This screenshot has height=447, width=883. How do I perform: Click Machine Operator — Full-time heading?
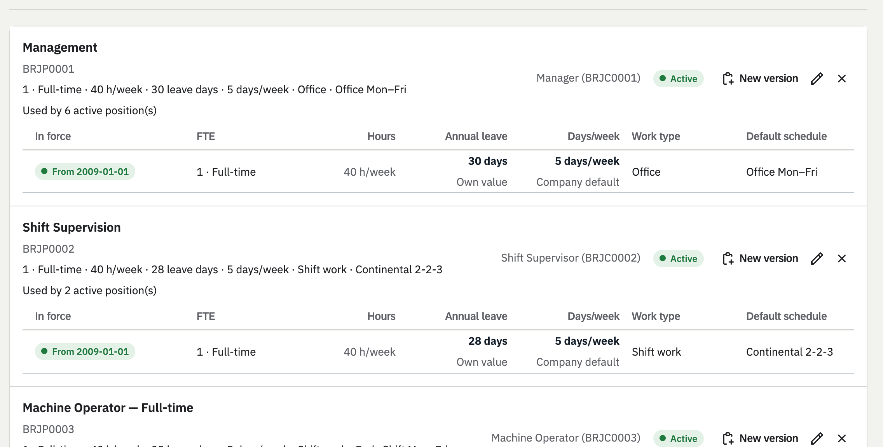tap(108, 408)
